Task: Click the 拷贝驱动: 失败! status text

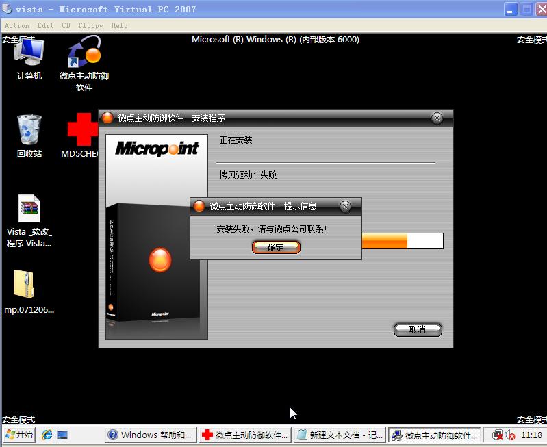Action: click(249, 175)
